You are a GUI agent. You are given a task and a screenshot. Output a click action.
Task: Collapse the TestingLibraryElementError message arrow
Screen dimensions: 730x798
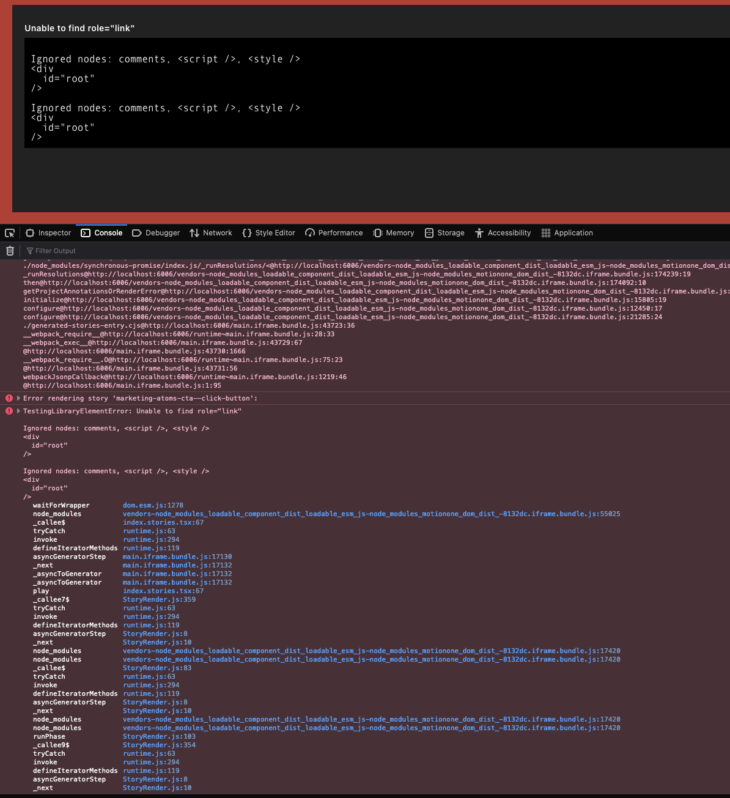tap(18, 411)
